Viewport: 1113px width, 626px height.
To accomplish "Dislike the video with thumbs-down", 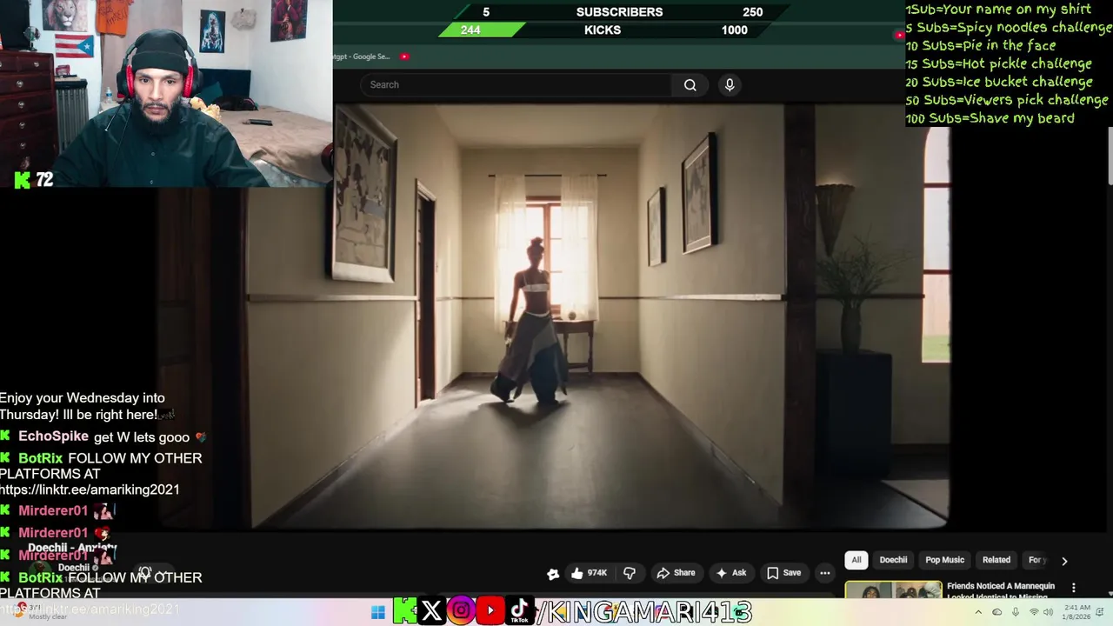I will (x=630, y=573).
